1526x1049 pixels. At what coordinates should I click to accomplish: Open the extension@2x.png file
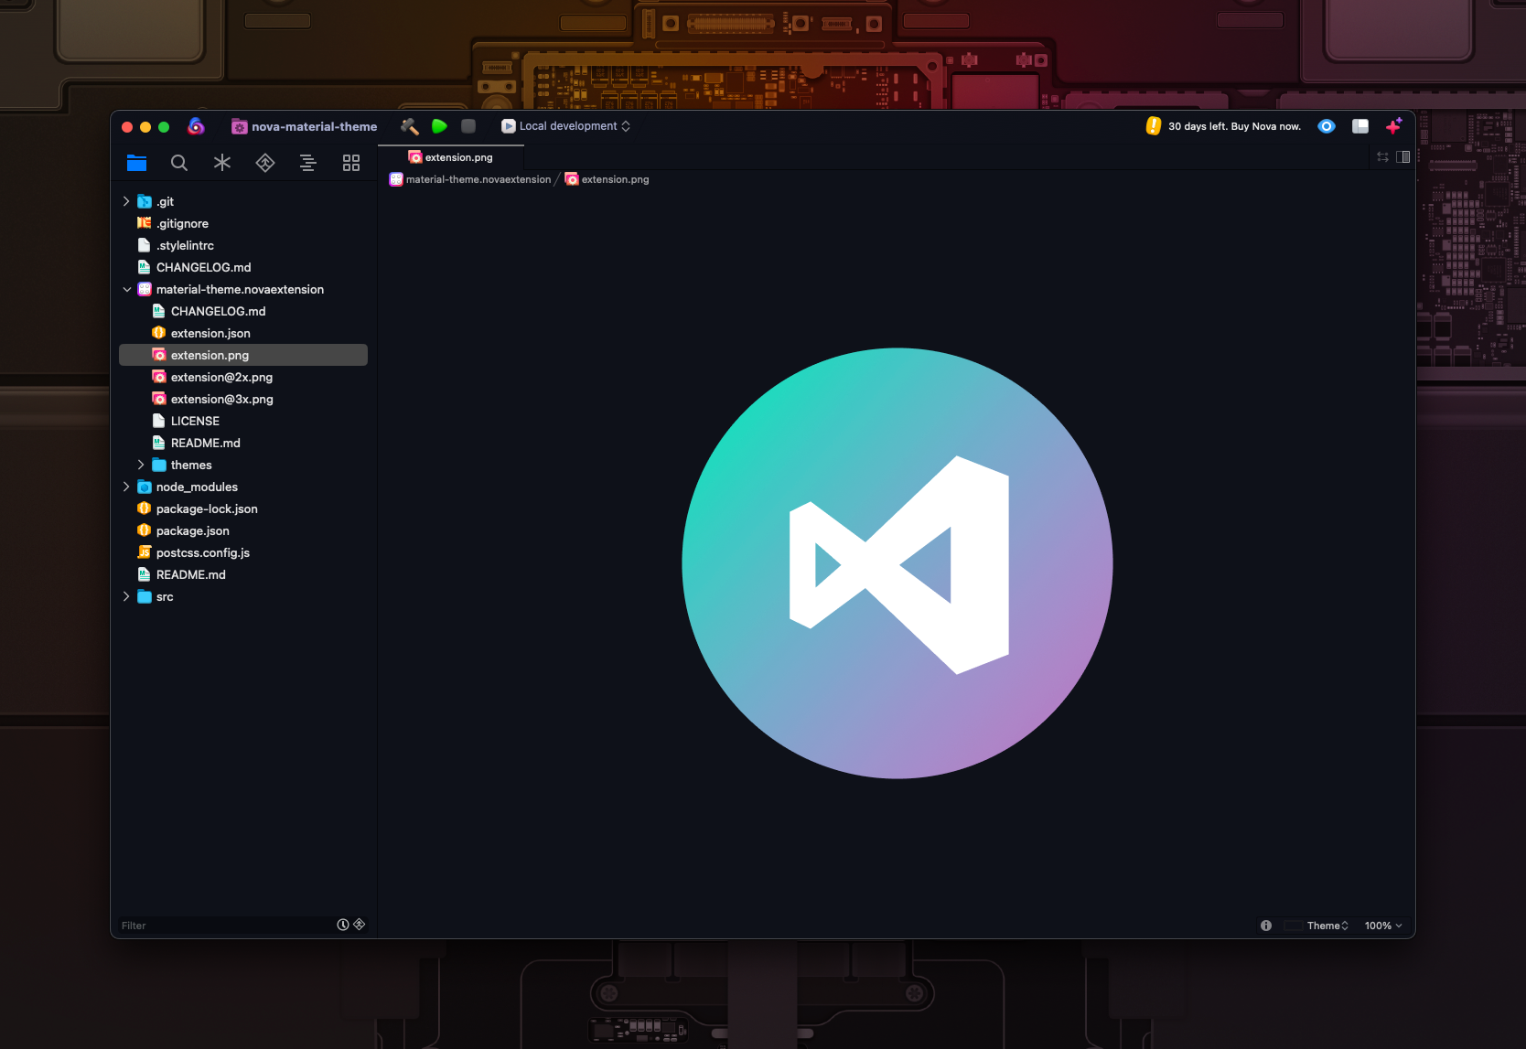(x=243, y=377)
